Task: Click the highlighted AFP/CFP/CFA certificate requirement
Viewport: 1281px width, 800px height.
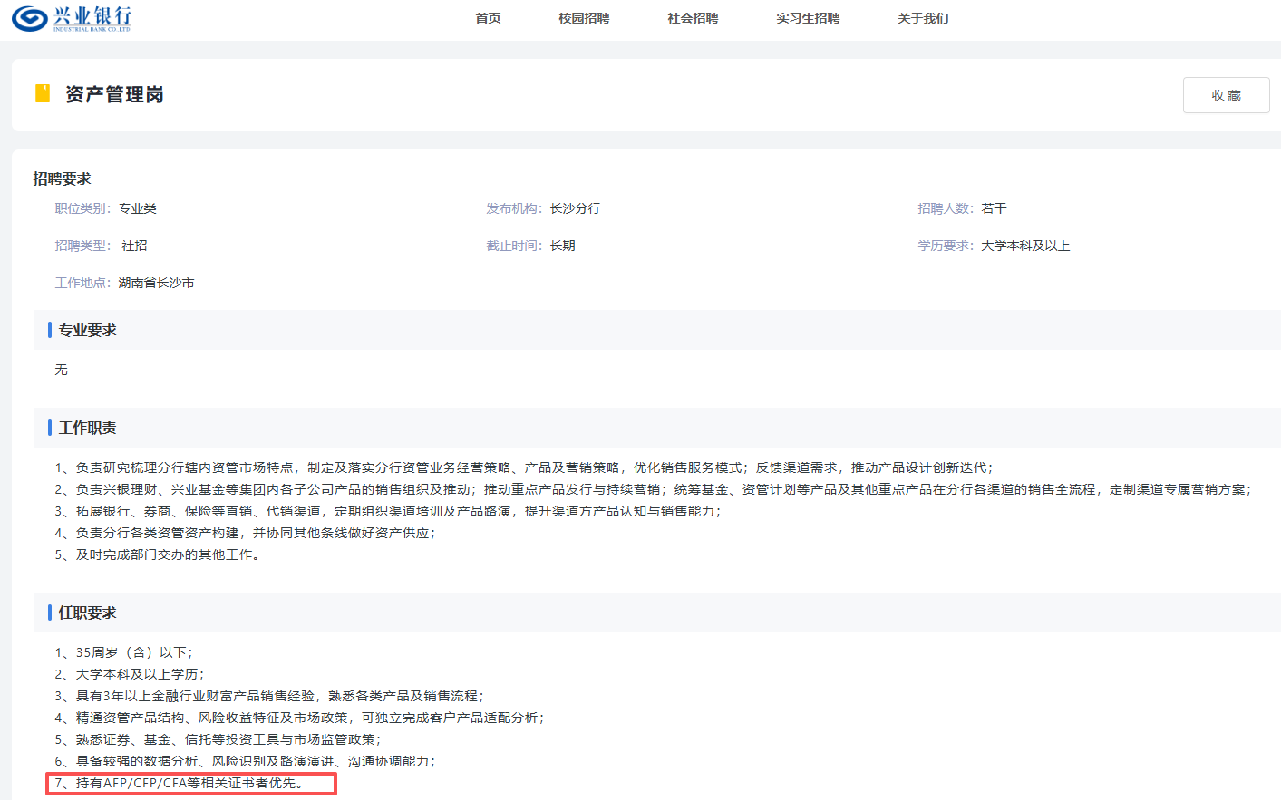Action: pos(190,783)
